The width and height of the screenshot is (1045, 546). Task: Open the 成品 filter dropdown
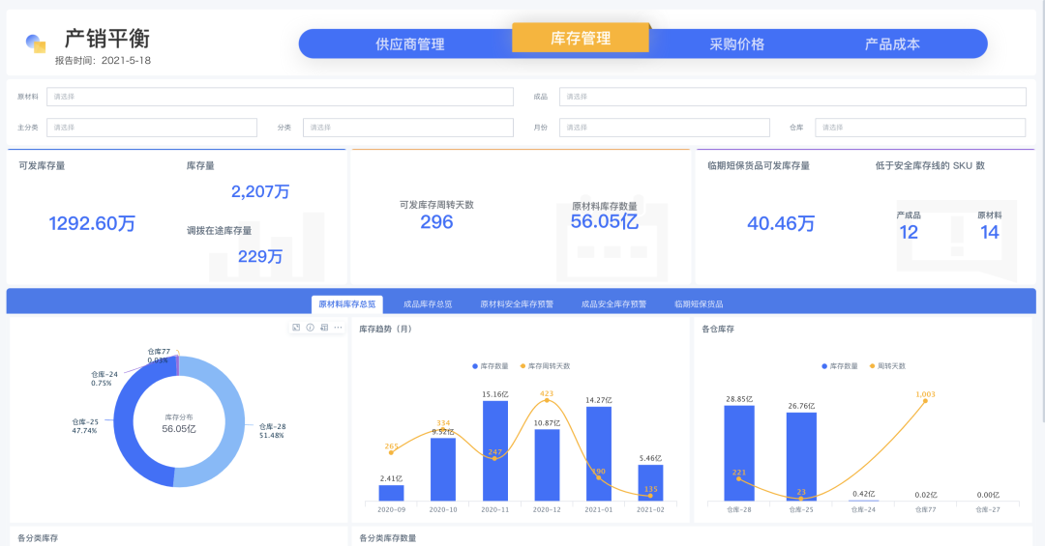[x=792, y=97]
